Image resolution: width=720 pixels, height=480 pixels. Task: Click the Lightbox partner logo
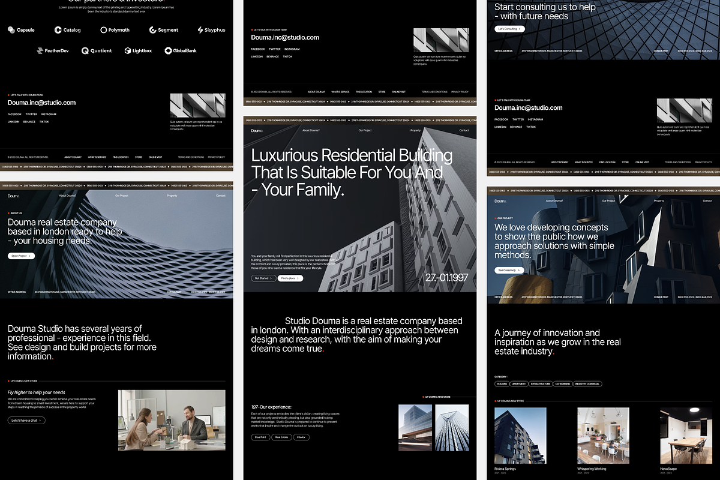point(138,51)
